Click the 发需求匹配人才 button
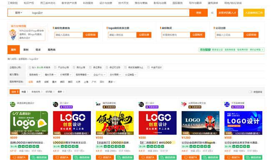Image resolution: width=271 pixels, height=160 pixels. click(227, 13)
